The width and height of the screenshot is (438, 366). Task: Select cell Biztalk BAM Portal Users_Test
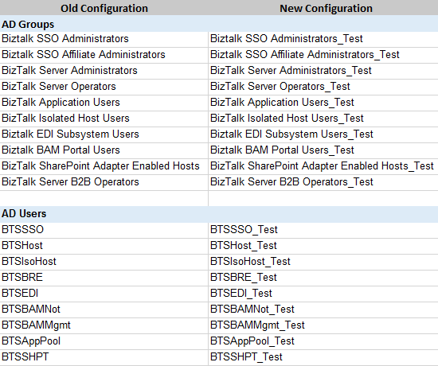pyautogui.click(x=323, y=150)
